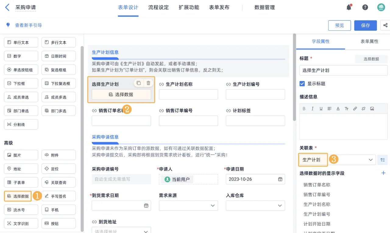The height and width of the screenshot is (233, 390).
Task: Open 查看新手引导 link
Action: [29, 25]
